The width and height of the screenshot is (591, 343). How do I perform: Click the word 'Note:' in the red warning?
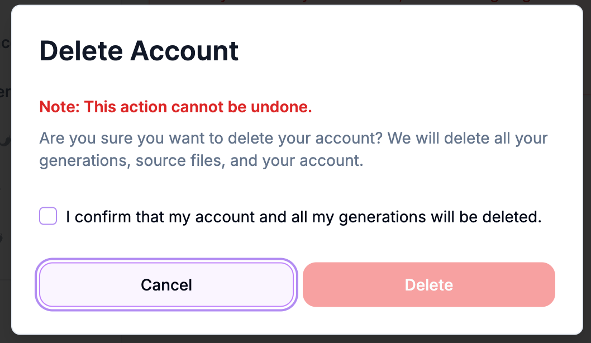tap(60, 107)
